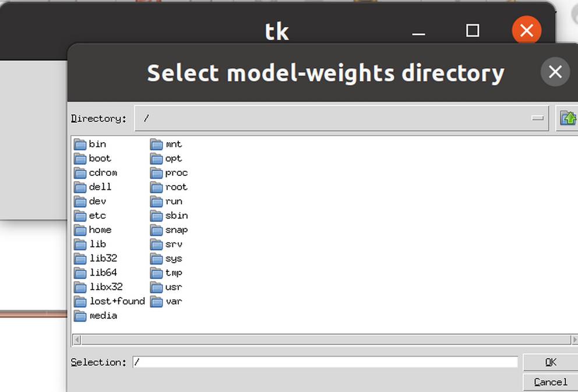
Task: Pick the etc folder in list
Action: tap(97, 216)
